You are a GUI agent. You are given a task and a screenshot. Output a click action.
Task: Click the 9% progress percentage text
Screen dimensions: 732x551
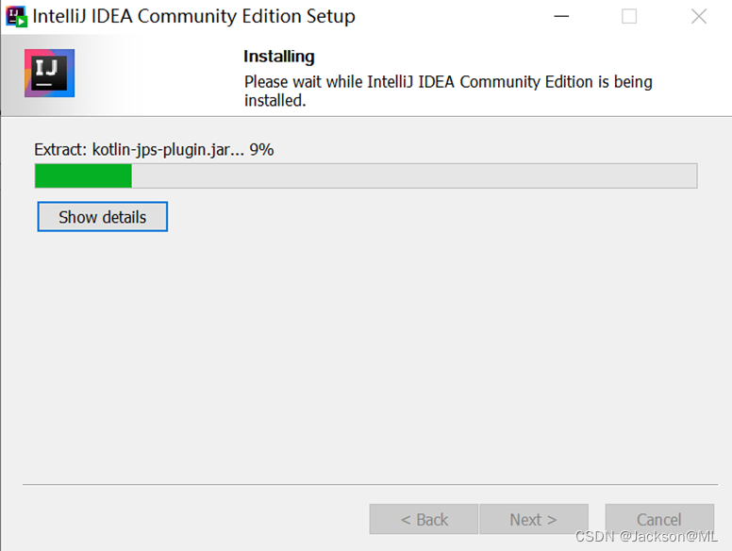pos(261,149)
